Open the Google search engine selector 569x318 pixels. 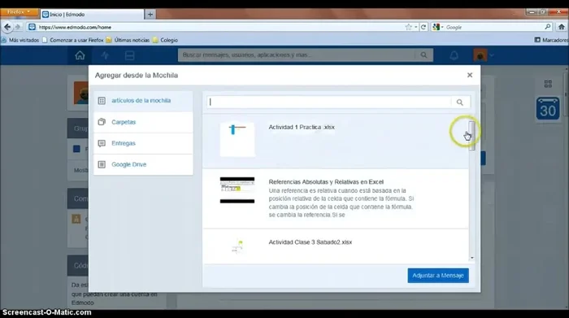(438, 27)
